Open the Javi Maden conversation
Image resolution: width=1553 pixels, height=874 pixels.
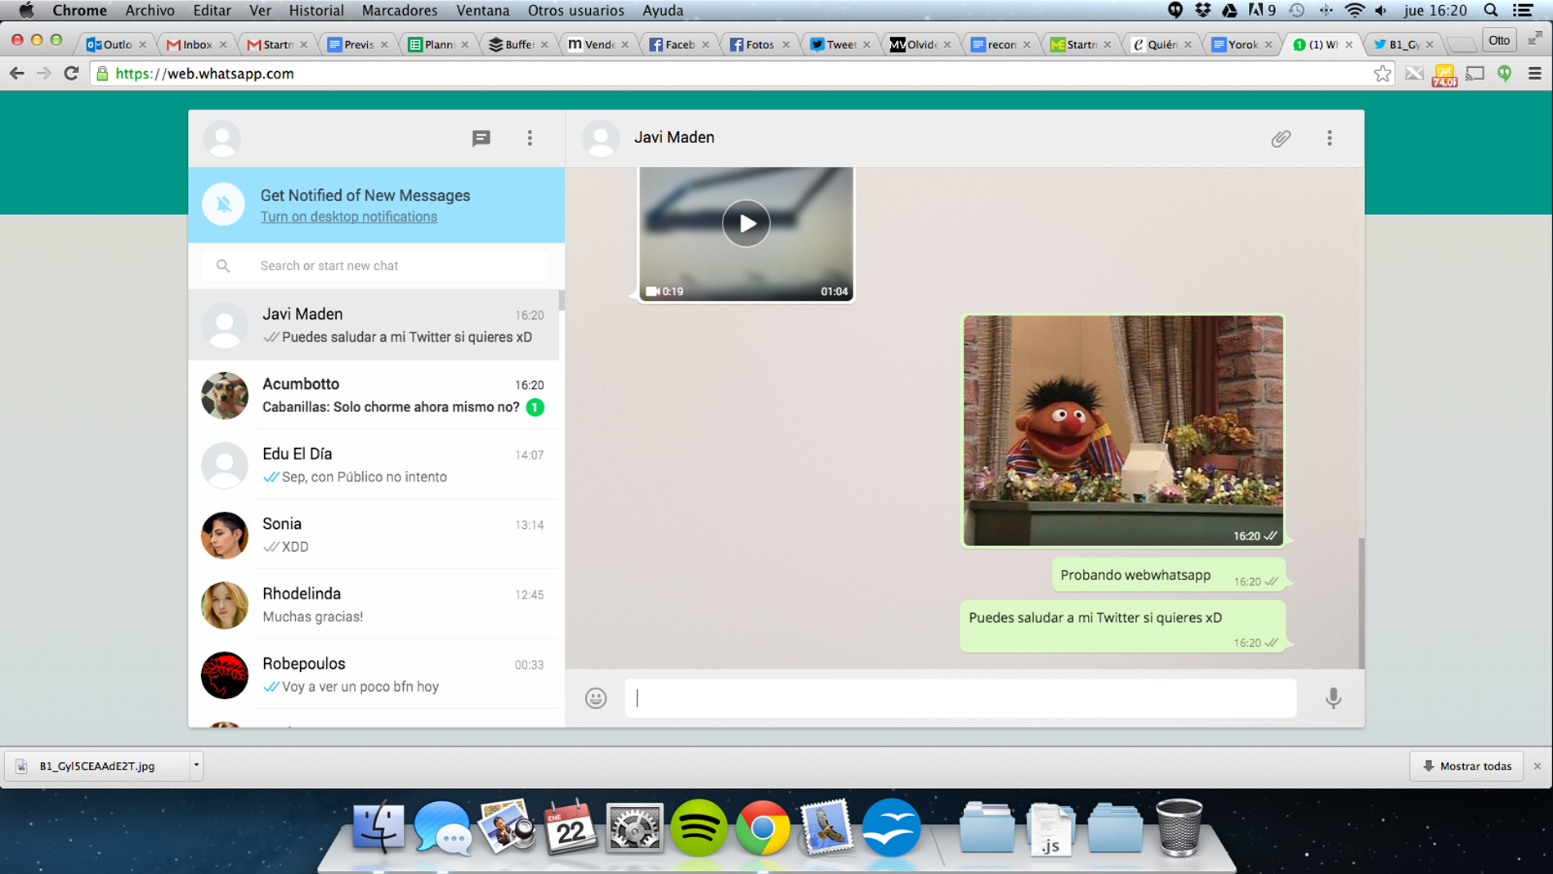point(374,325)
